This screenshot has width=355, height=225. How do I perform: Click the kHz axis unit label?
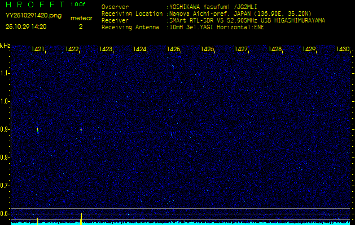(5, 45)
